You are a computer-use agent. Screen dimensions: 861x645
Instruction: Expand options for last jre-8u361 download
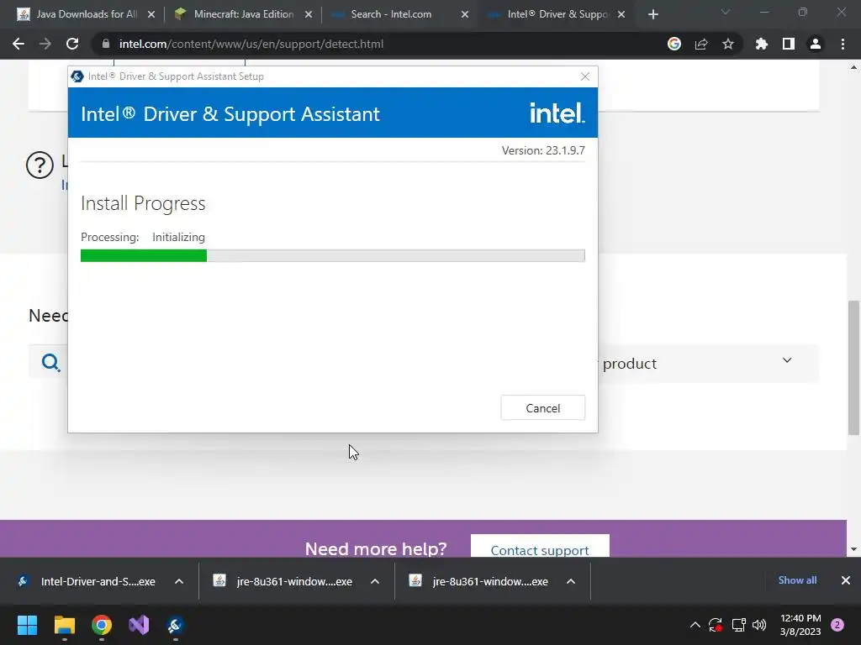(x=571, y=581)
